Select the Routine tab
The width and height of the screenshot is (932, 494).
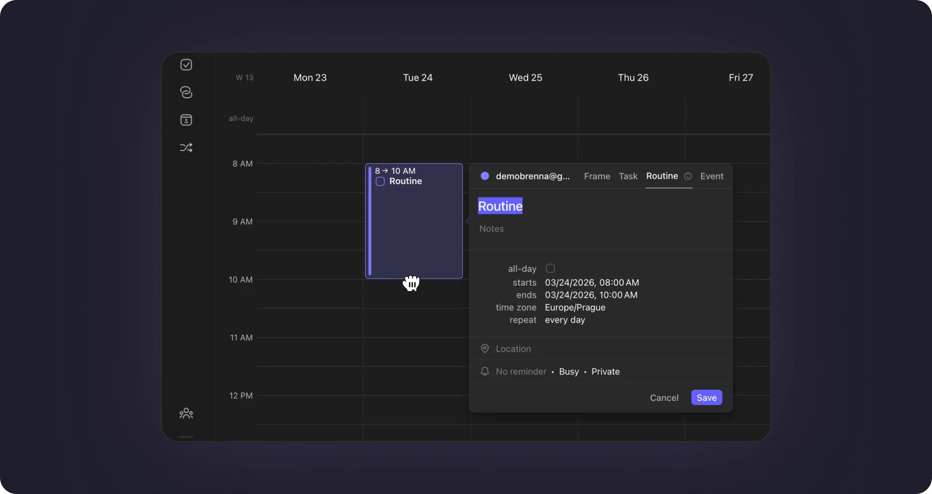662,176
